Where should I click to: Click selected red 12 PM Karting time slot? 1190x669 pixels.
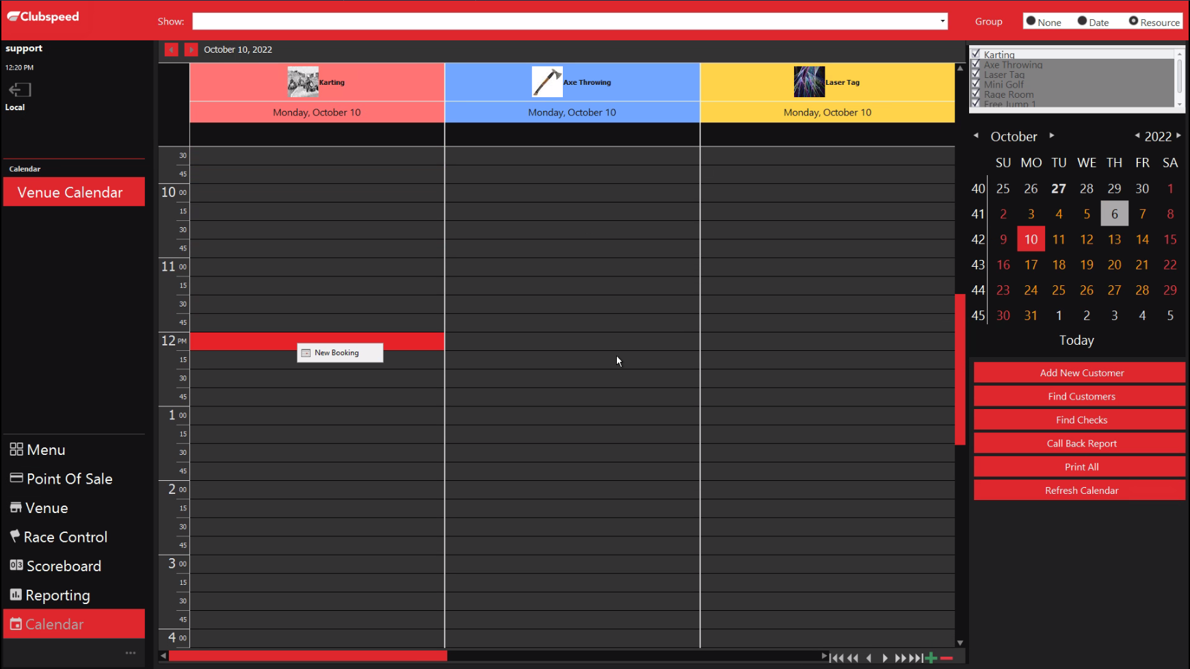(x=317, y=341)
